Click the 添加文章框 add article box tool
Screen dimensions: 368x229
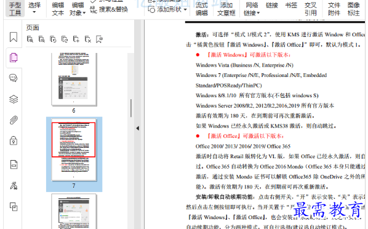(x=226, y=9)
